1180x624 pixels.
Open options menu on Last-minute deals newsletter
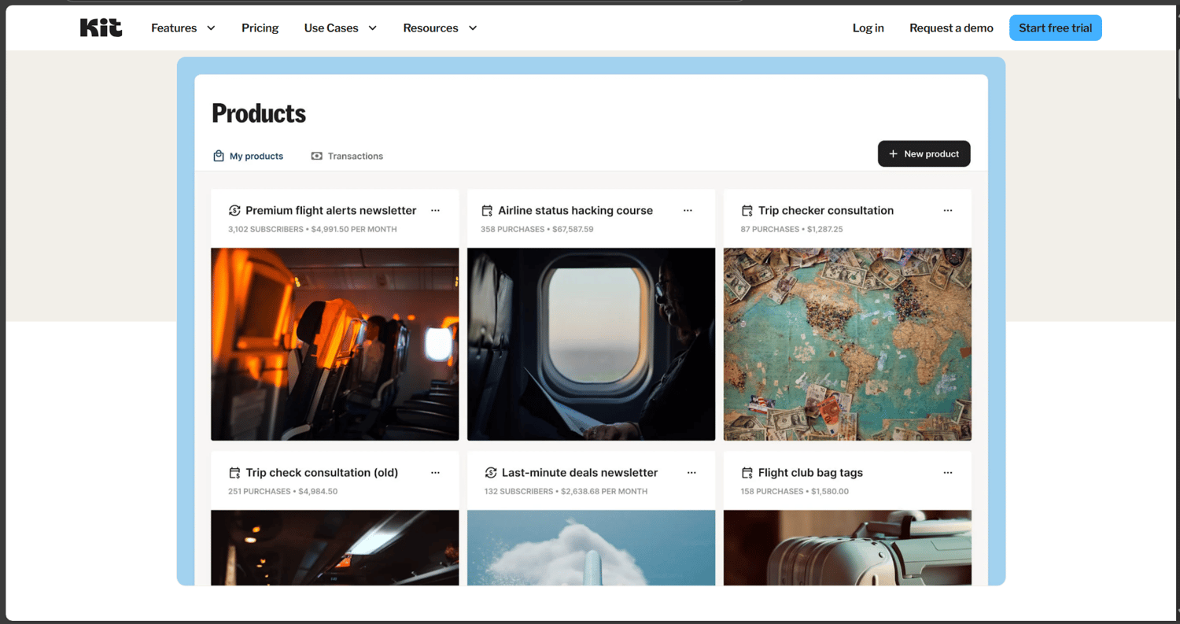point(691,472)
